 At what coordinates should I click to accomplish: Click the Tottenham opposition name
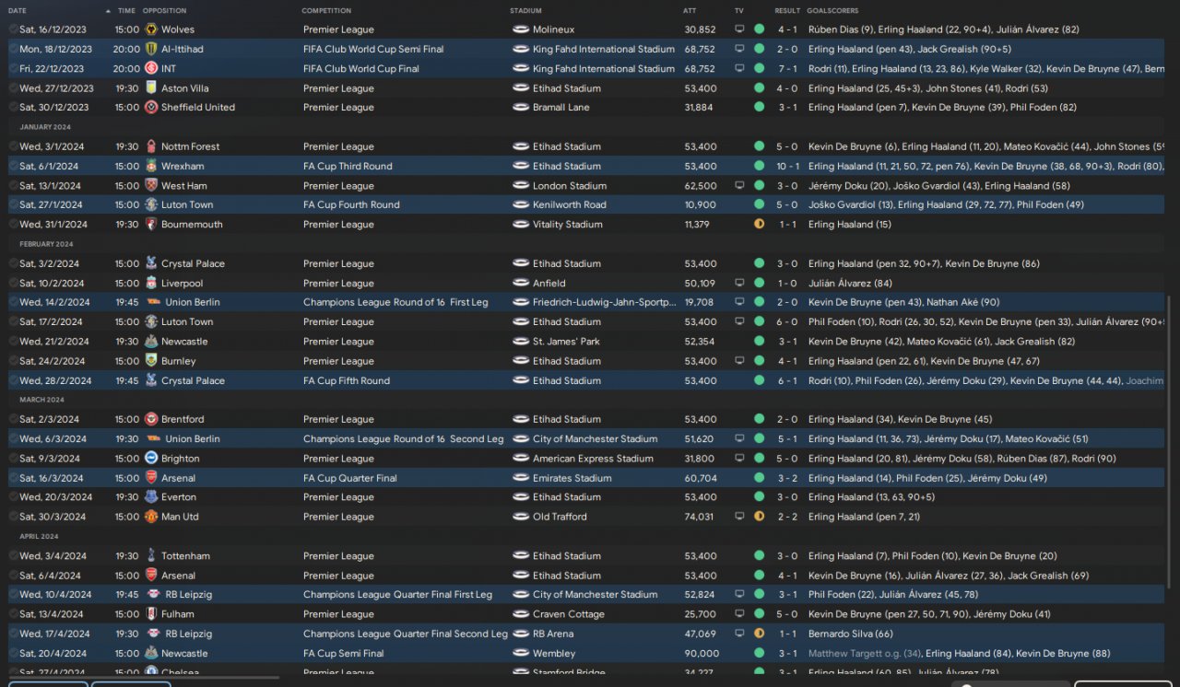(x=185, y=555)
